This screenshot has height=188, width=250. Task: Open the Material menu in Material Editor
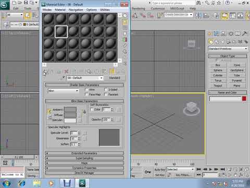(60, 10)
